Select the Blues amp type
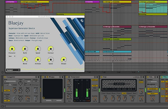The width and height of the screenshot is (168, 109). point(114,93)
